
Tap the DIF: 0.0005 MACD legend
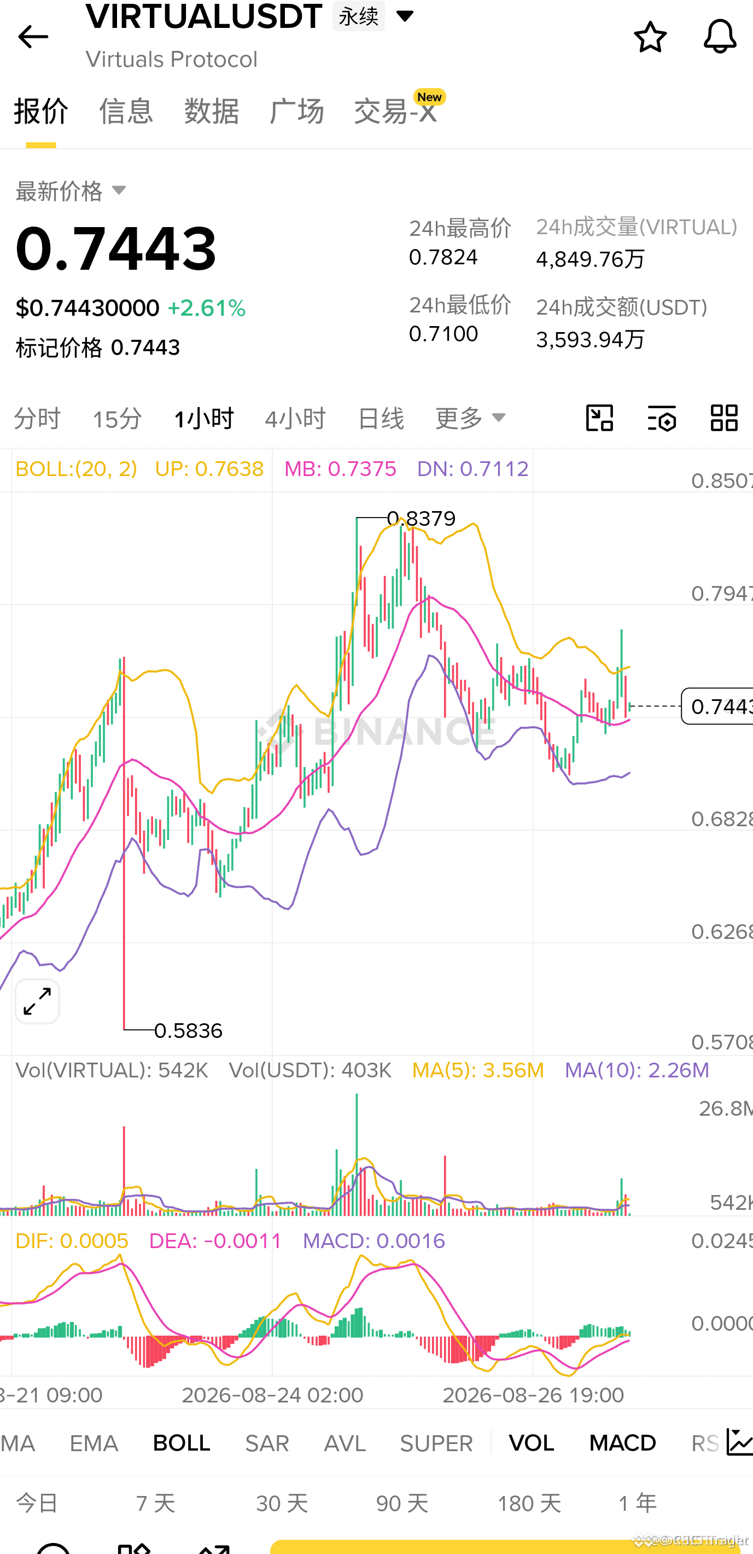point(72,1240)
